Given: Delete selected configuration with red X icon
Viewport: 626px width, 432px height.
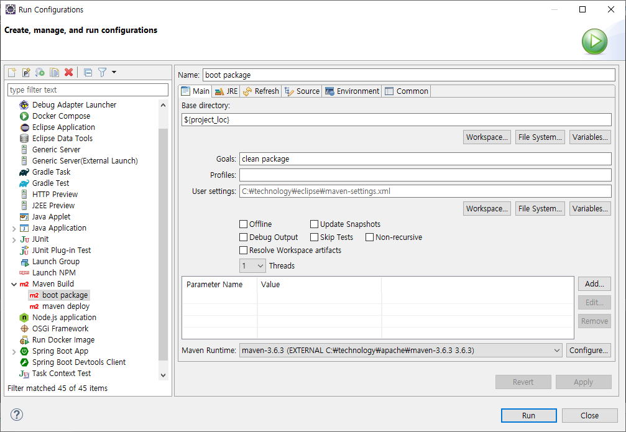Looking at the screenshot, I should pos(69,73).
